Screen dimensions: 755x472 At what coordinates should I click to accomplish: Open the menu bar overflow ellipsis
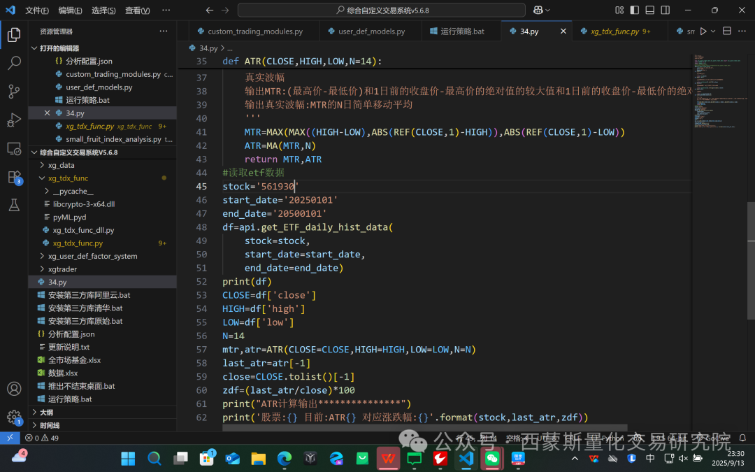click(166, 10)
